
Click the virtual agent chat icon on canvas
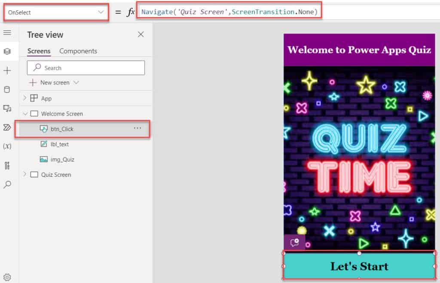[295, 242]
